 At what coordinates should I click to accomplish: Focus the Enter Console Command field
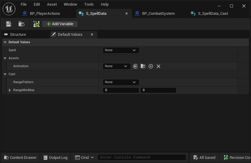(x=142, y=157)
